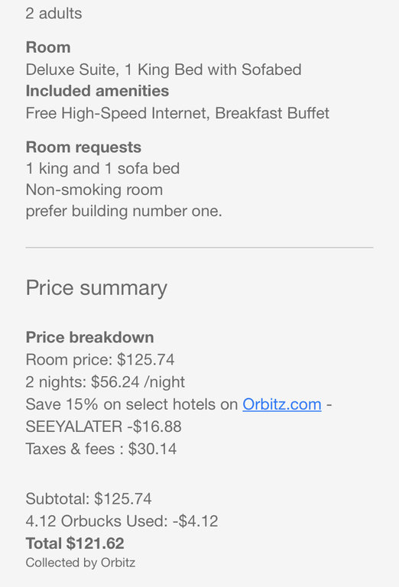Select the Room price: $125.74 line
Screen dimensions: 399x587
click(x=100, y=359)
